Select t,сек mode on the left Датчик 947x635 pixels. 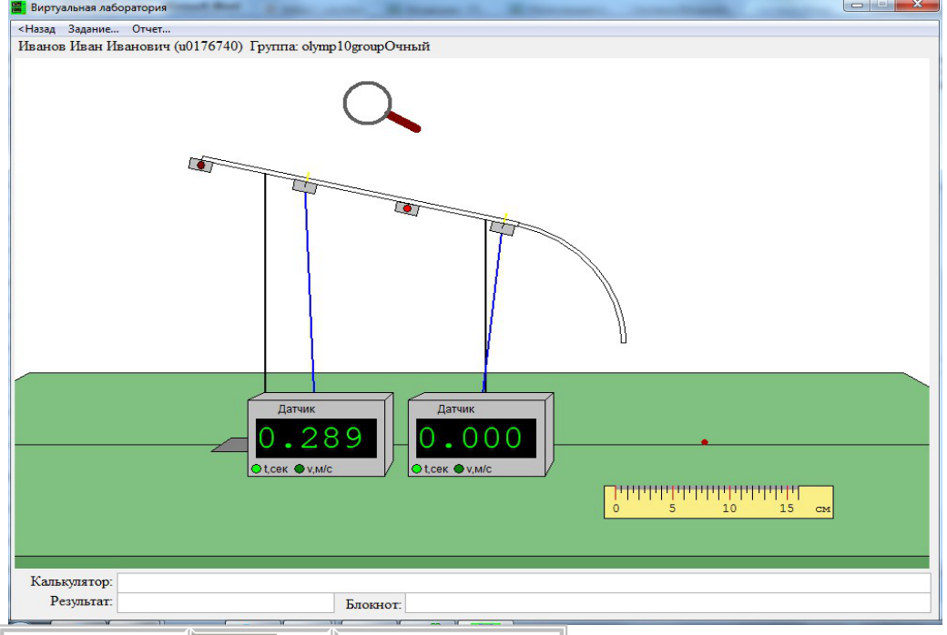[x=256, y=469]
